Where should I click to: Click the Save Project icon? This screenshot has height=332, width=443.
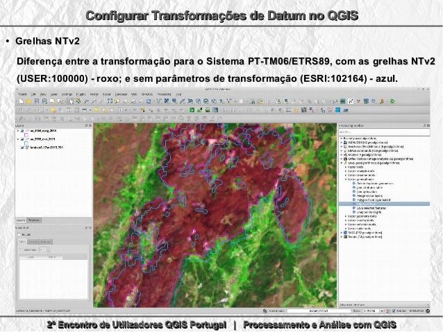pyautogui.click(x=36, y=101)
